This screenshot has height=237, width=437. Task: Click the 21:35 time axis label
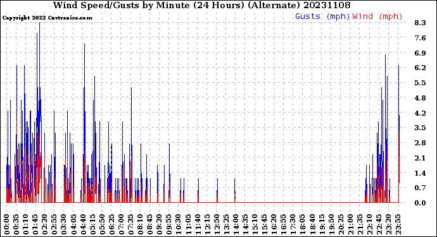click(x=360, y=224)
